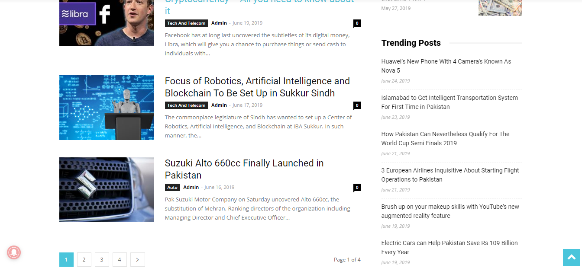Click the next page chevron in pagination
Image resolution: width=582 pixels, height=268 pixels.
pos(137,259)
